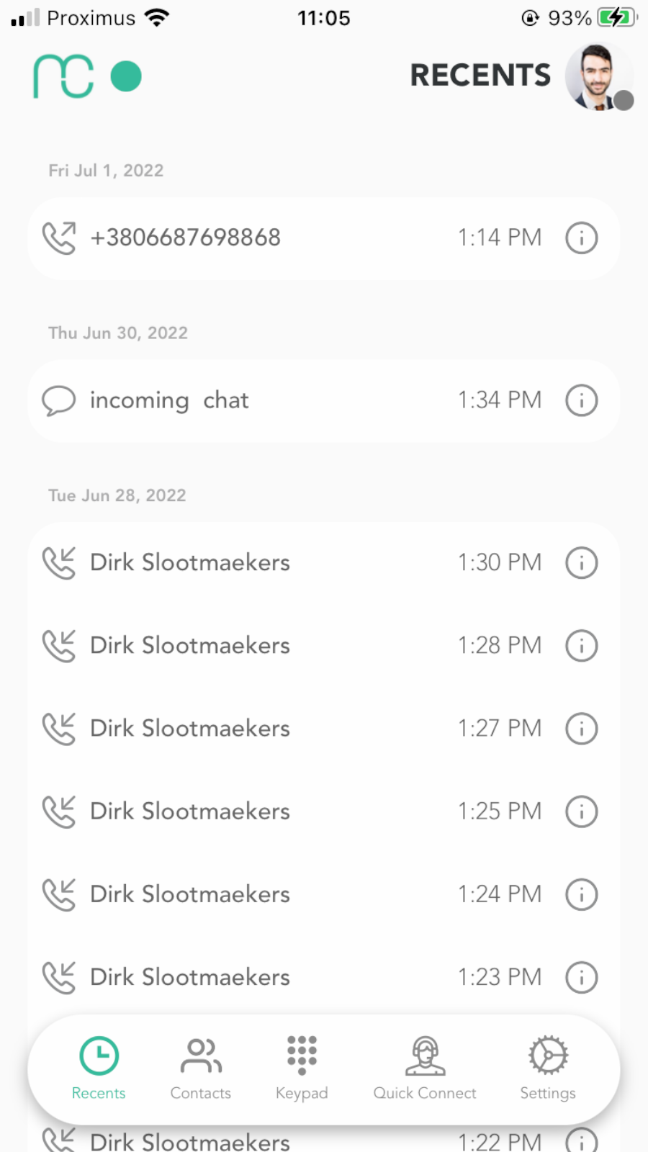
Task: Switch to the Contacts tab
Action: point(201,1068)
